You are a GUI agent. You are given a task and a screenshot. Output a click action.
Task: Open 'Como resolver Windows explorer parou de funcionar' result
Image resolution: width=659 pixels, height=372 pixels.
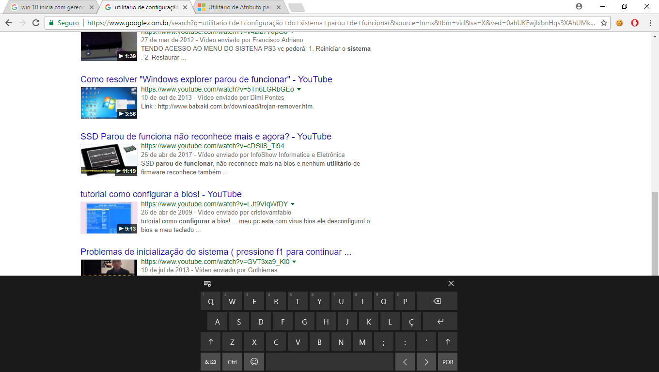pos(206,79)
